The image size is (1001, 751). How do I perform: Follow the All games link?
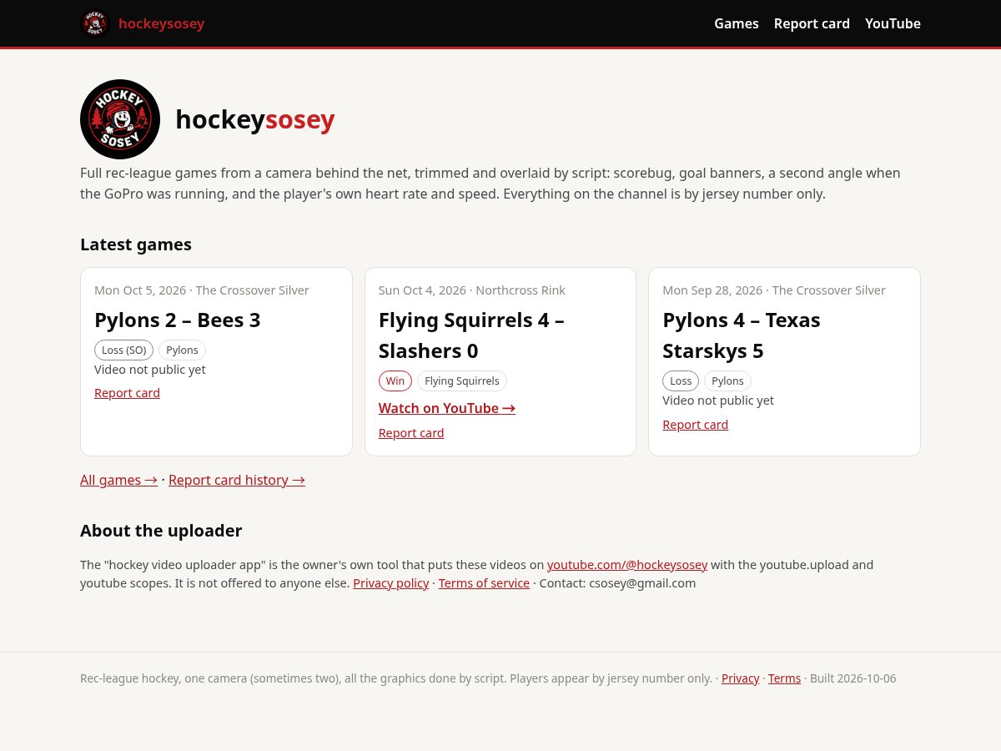(118, 480)
